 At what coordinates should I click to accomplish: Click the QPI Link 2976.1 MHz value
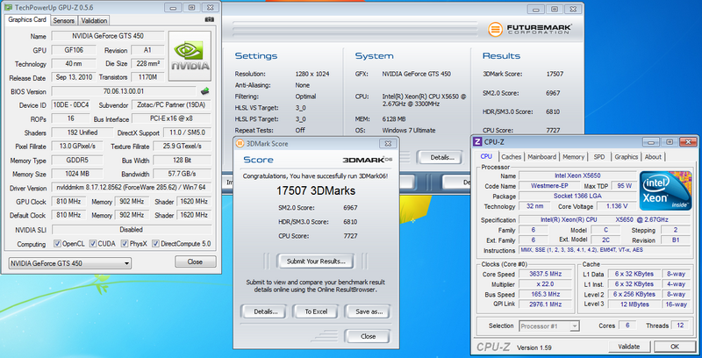[545, 304]
